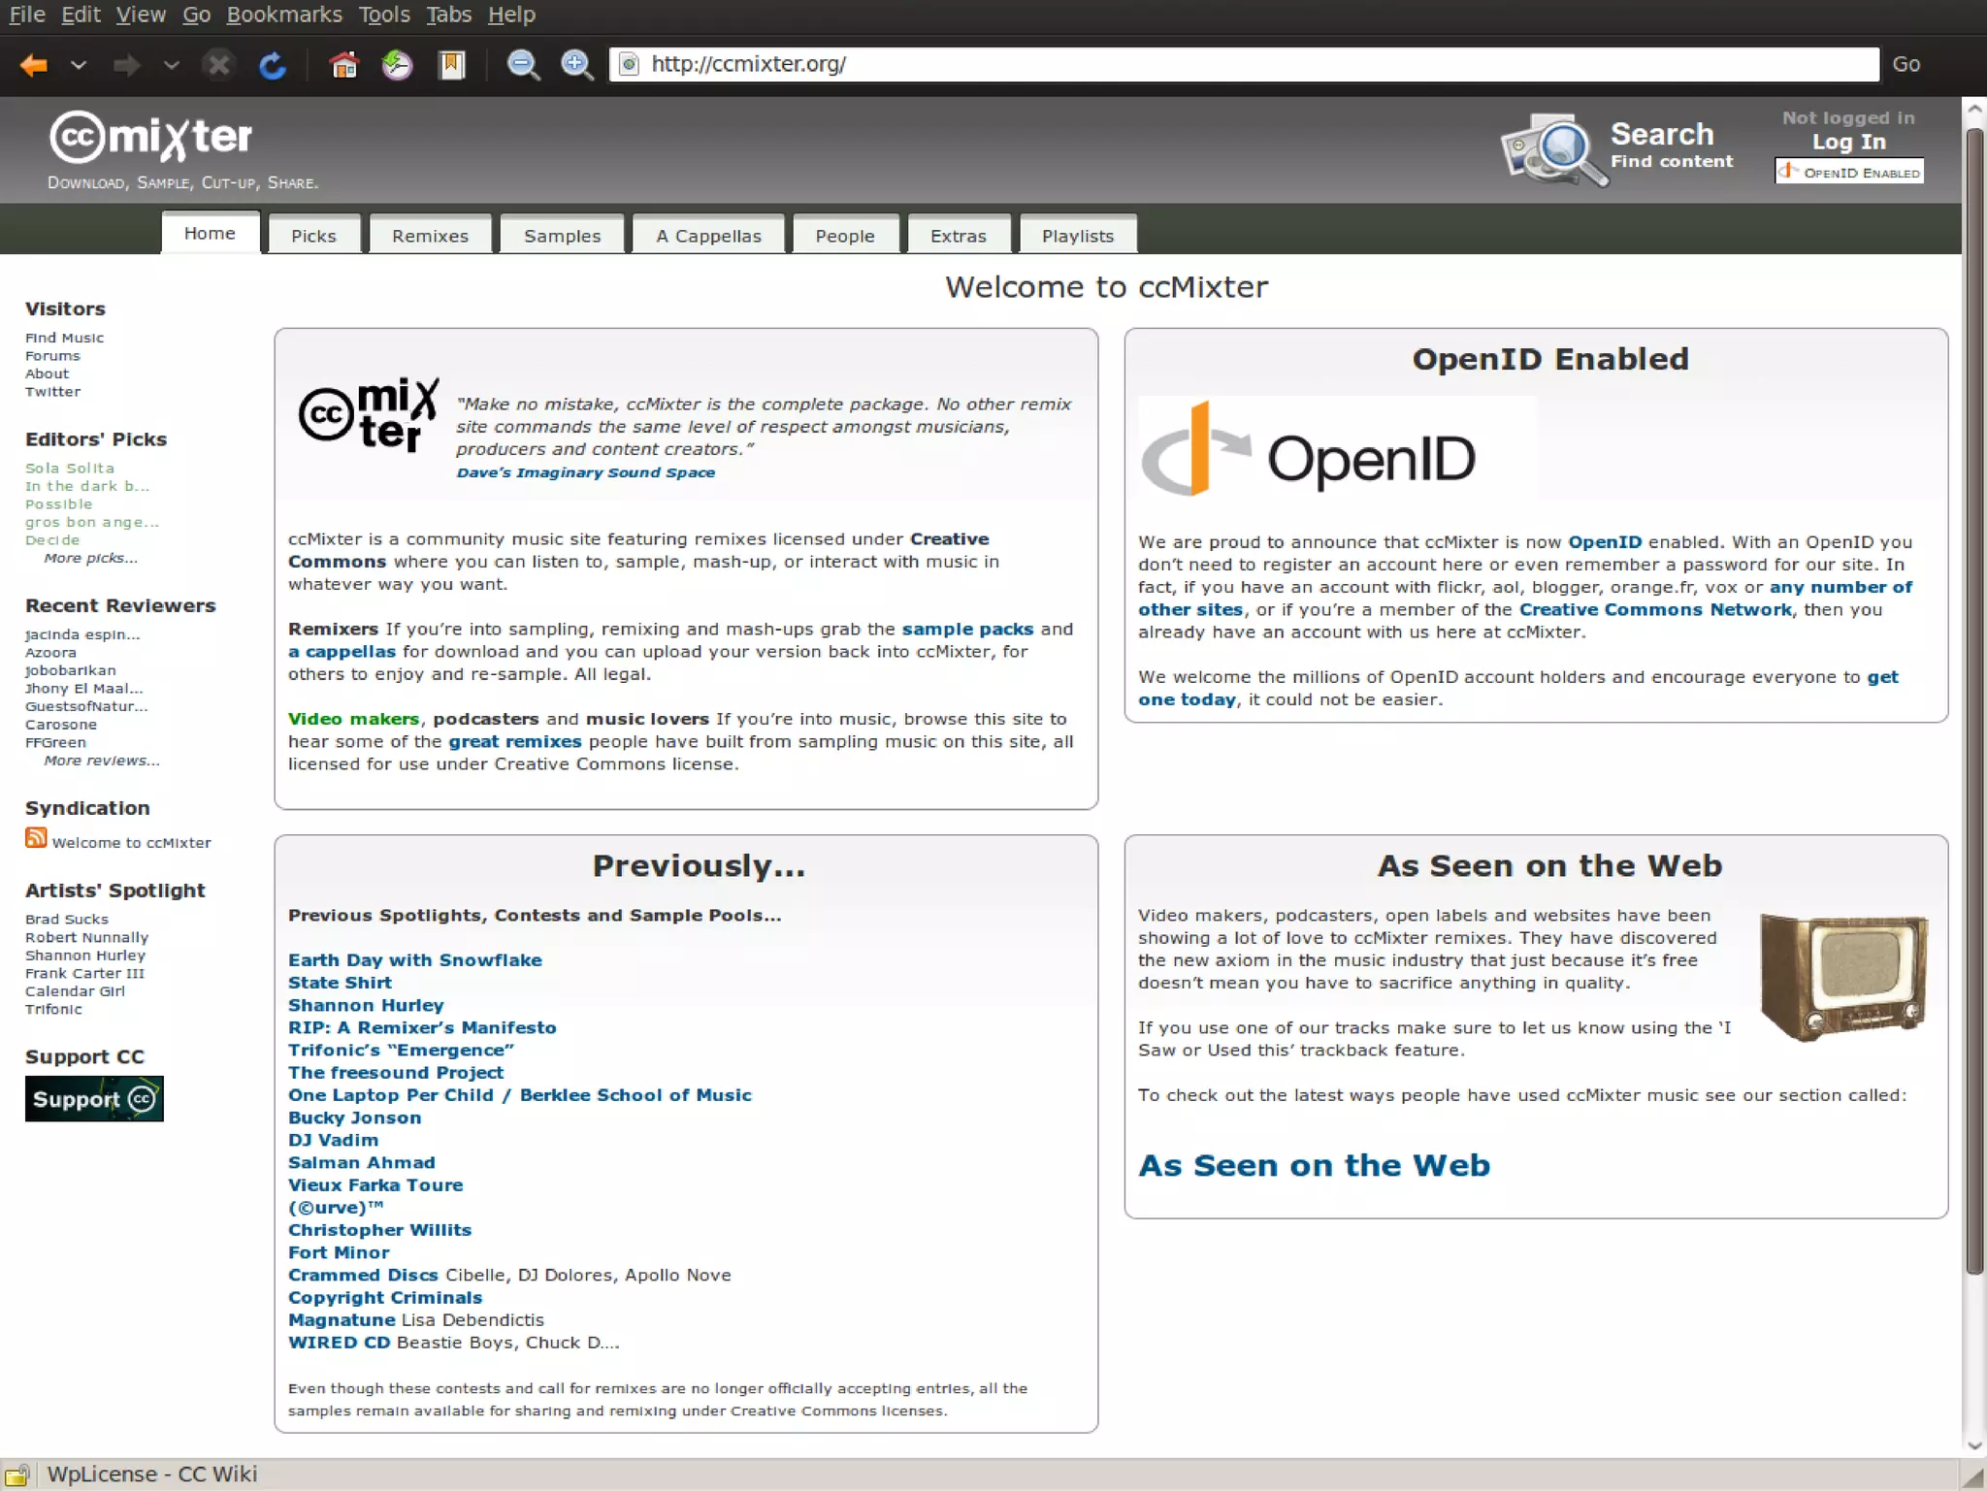Go to the browser home page icon

pyautogui.click(x=343, y=65)
